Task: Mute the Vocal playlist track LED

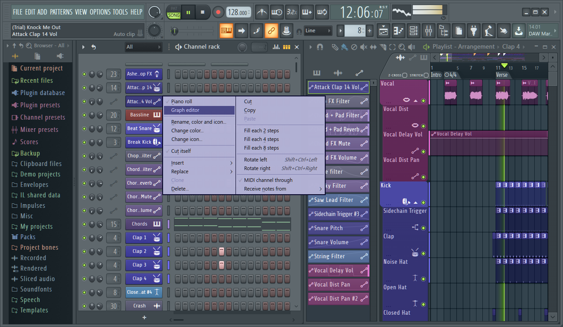Action: 423,101
